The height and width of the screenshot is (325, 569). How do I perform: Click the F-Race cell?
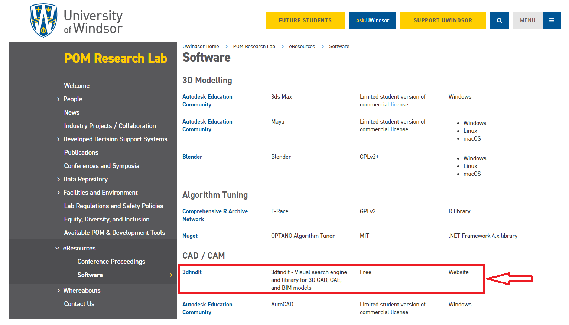coord(280,211)
